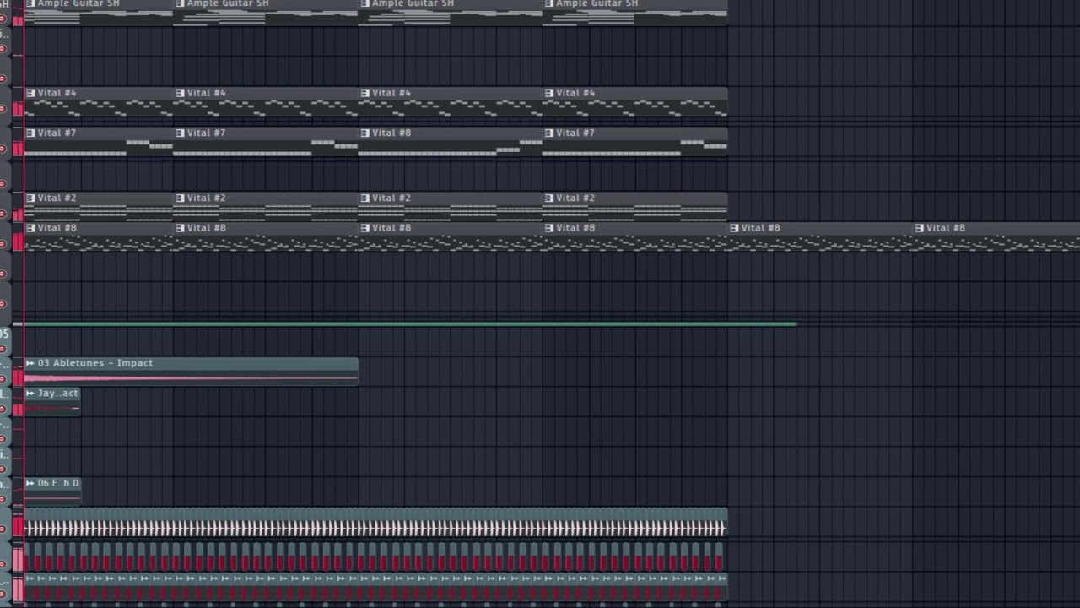Open the second Ample Guitar SH clip icon menu
This screenshot has width=1080, height=608.
coord(180,3)
